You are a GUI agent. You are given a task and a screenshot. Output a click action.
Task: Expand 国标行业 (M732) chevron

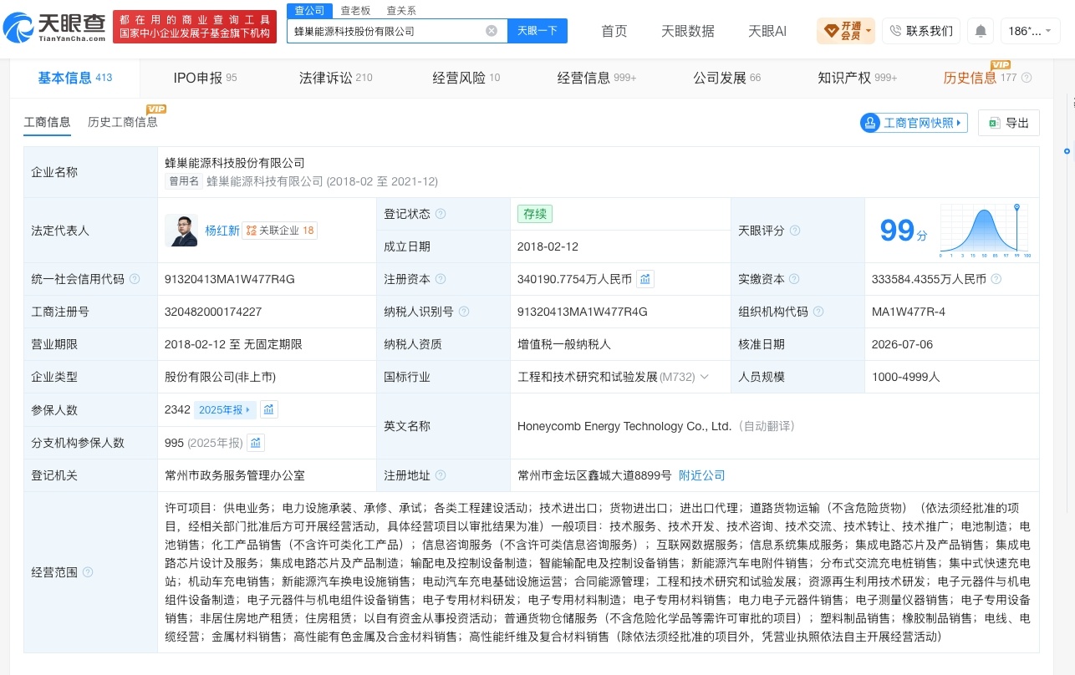coord(704,377)
